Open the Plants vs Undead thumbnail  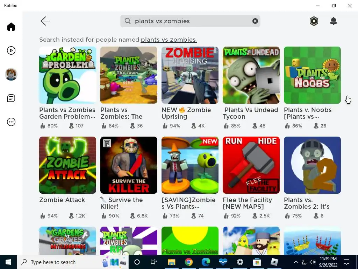[251, 75]
